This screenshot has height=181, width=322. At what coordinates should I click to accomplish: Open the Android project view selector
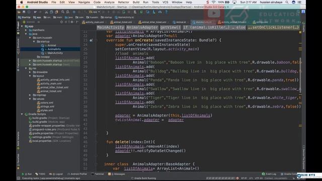point(32,22)
